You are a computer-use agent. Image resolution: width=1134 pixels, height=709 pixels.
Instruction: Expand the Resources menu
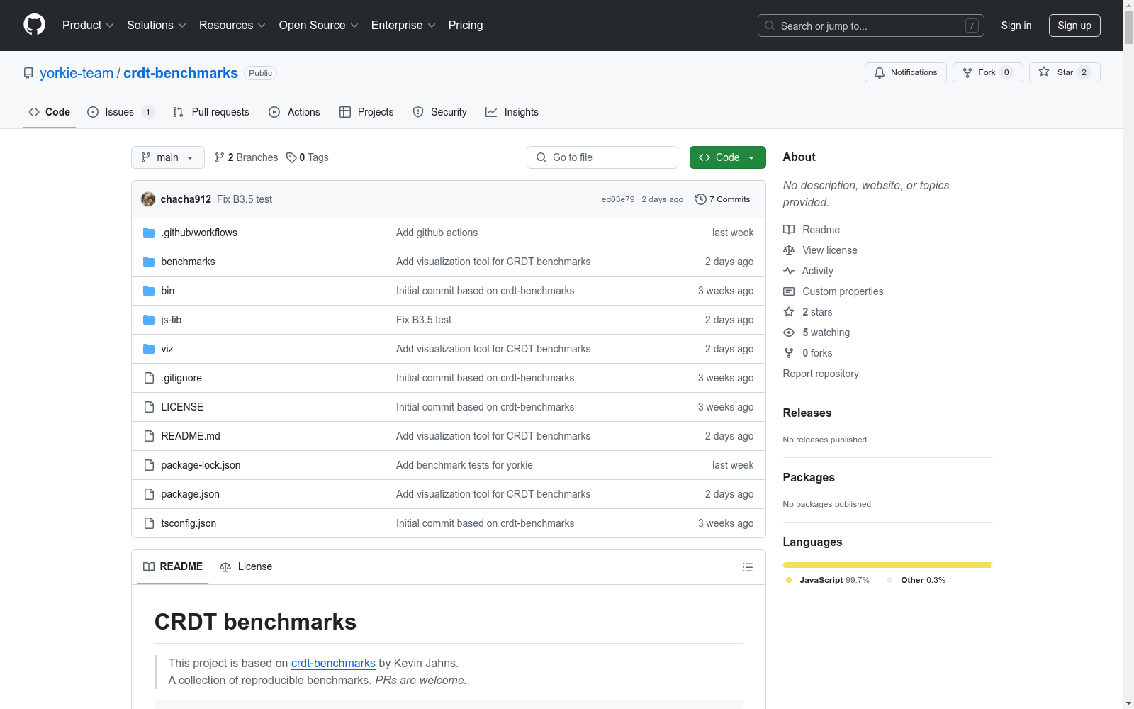tap(232, 25)
